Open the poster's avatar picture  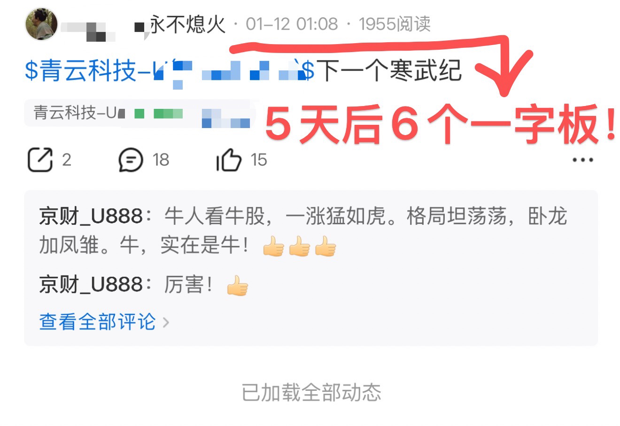[x=41, y=24]
